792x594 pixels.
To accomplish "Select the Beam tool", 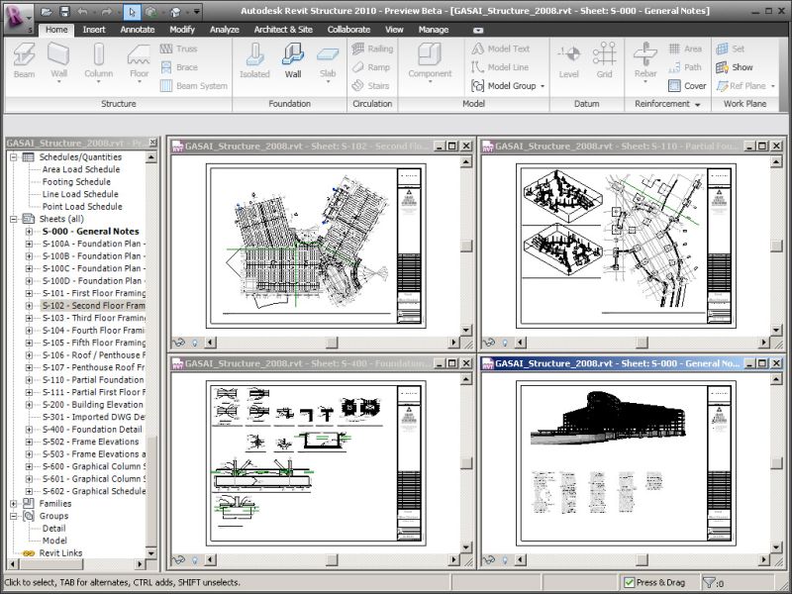I will [24, 60].
